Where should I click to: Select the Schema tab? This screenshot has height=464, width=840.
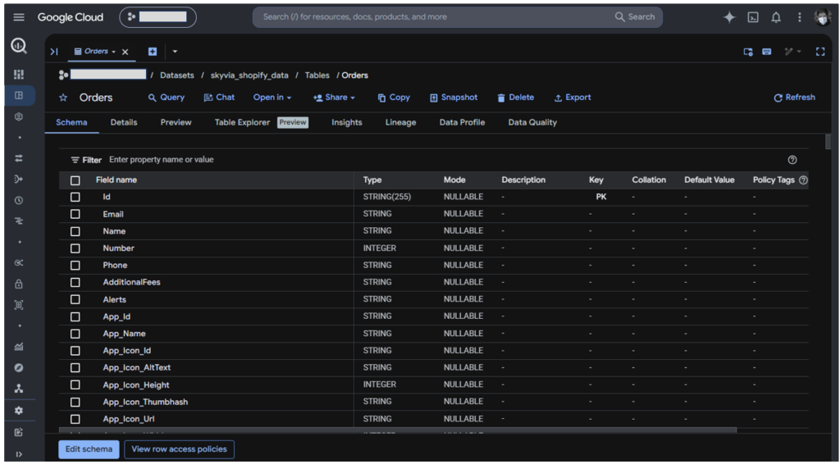(x=71, y=122)
